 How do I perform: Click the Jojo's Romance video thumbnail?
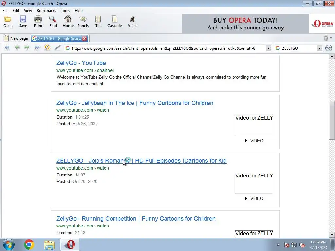tap(254, 183)
